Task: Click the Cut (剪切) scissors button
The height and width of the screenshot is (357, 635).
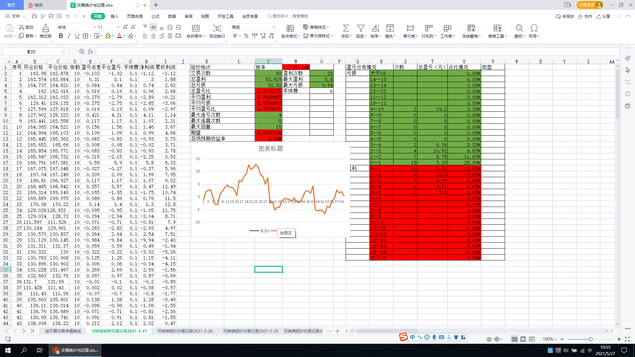Action: 26,27
